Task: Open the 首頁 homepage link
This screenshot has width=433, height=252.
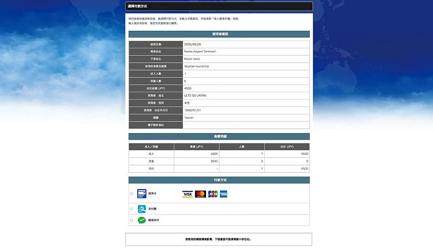Action: [x=158, y=23]
